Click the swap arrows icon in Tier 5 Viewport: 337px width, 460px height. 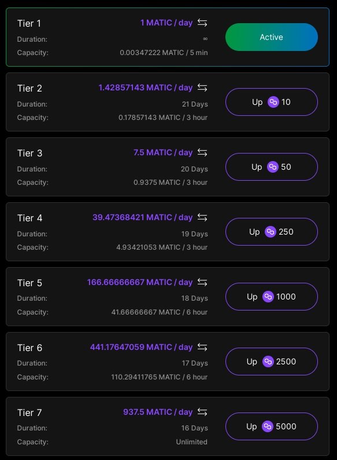coord(202,282)
